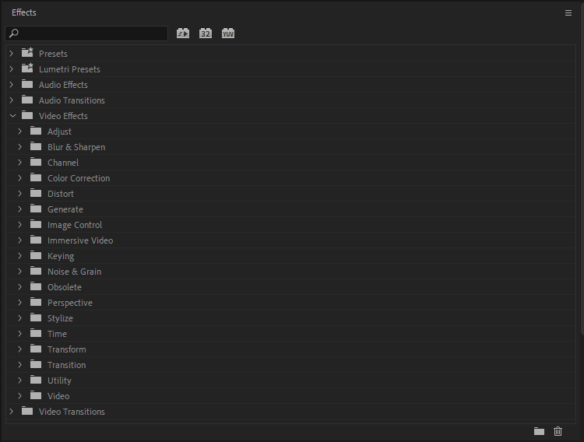Expand the Channel subfolder
The width and height of the screenshot is (584, 442).
click(19, 163)
